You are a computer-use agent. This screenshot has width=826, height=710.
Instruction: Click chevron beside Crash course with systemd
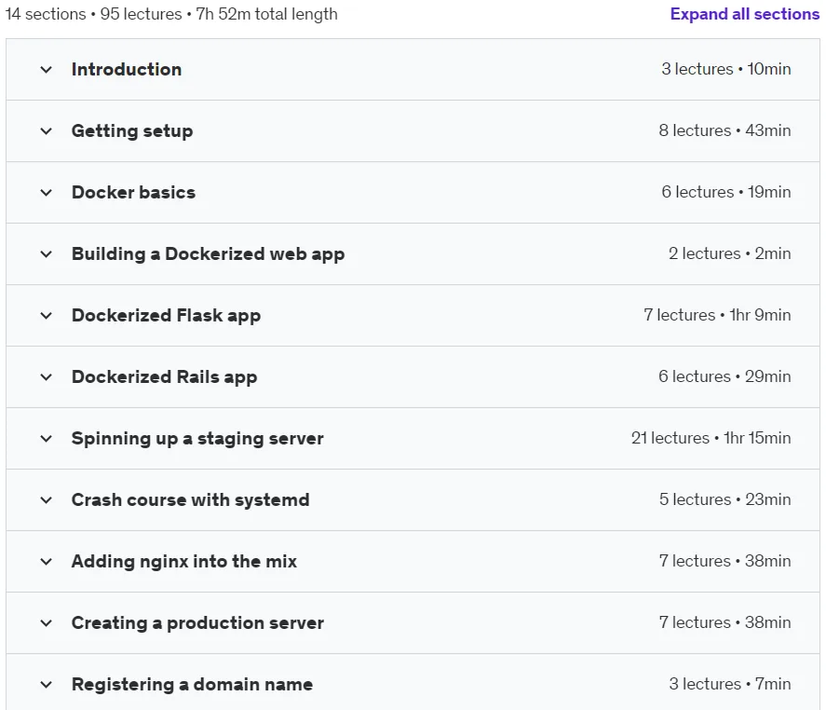point(47,500)
